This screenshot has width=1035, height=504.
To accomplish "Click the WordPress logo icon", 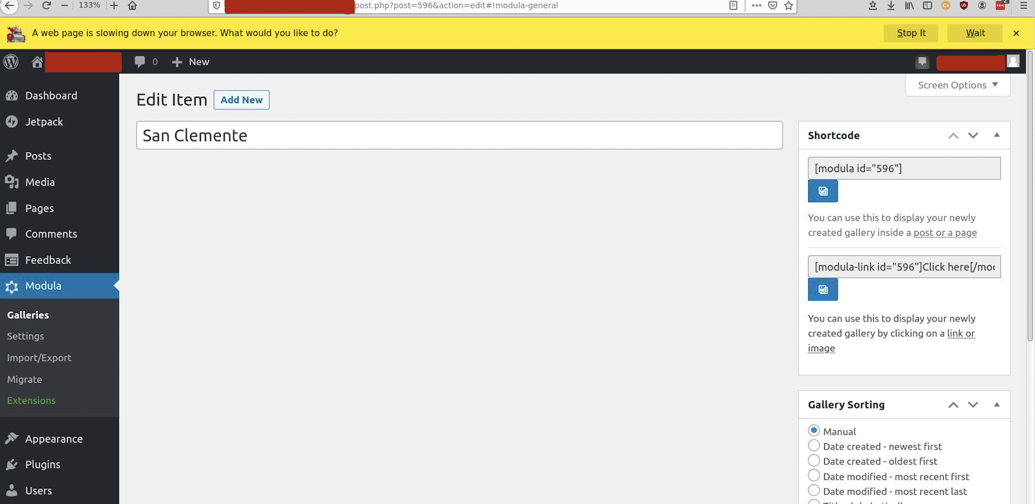I will (x=11, y=62).
